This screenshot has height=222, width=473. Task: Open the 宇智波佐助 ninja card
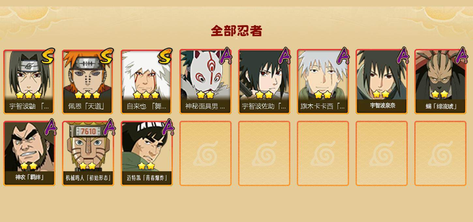[x=264, y=82]
